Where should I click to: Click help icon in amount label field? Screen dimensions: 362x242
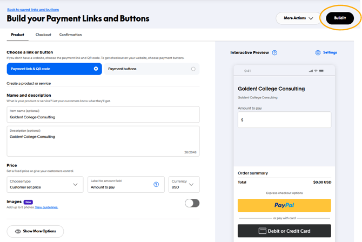156,184
